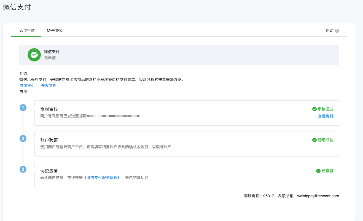Click the 协议签署 step title

(49, 171)
